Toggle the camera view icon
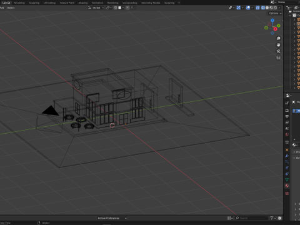 pyautogui.click(x=278, y=51)
